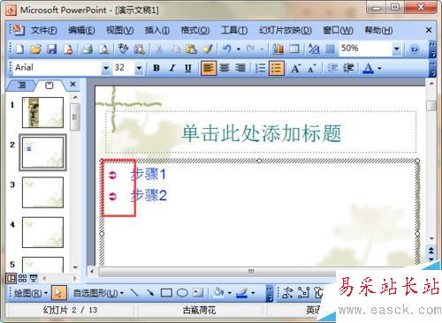442x323 pixels.
Task: Insert a Text Box from drawing toolbar
Action: (198, 292)
